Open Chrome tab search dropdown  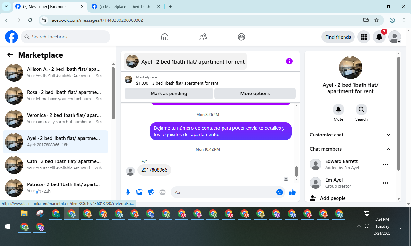coord(6,6)
